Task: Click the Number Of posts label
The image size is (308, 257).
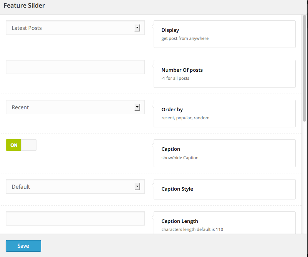Action: (182, 70)
